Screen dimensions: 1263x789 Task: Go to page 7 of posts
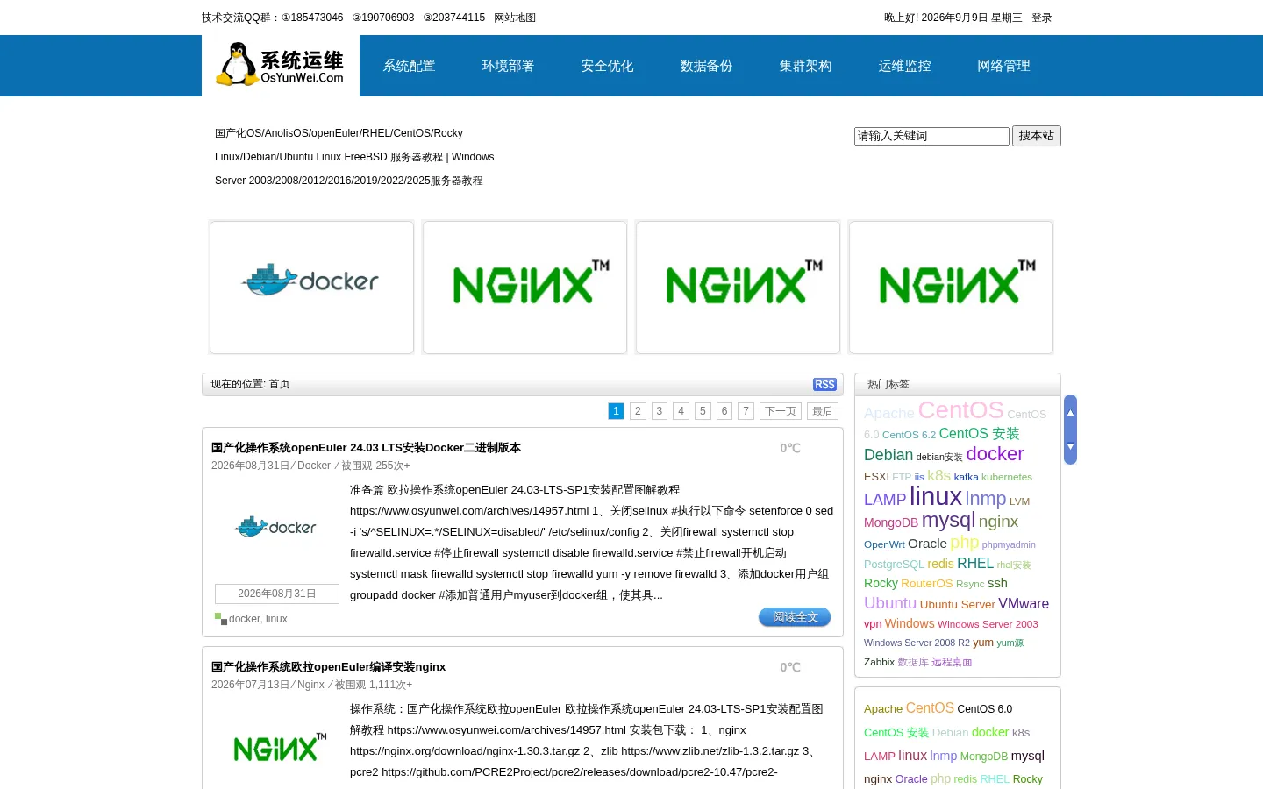[x=746, y=411]
